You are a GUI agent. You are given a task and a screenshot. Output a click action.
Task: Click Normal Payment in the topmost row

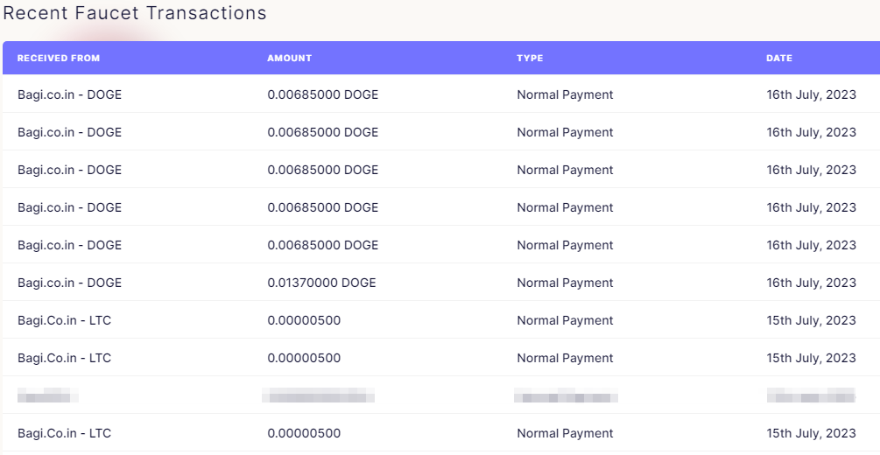565,94
